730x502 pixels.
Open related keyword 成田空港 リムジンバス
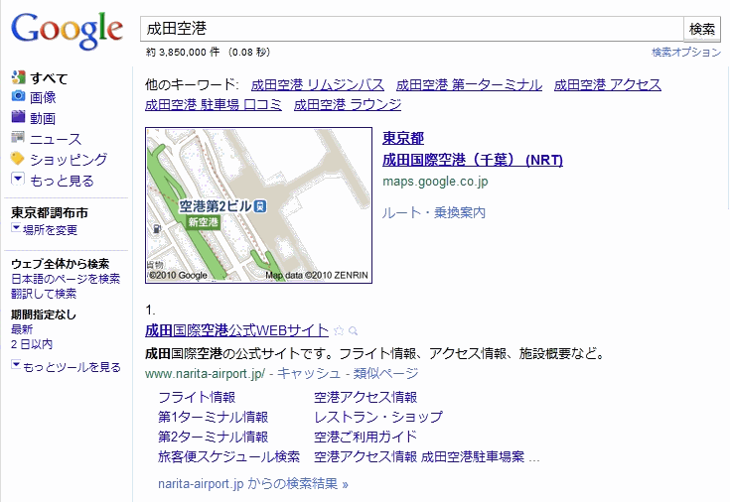[318, 84]
